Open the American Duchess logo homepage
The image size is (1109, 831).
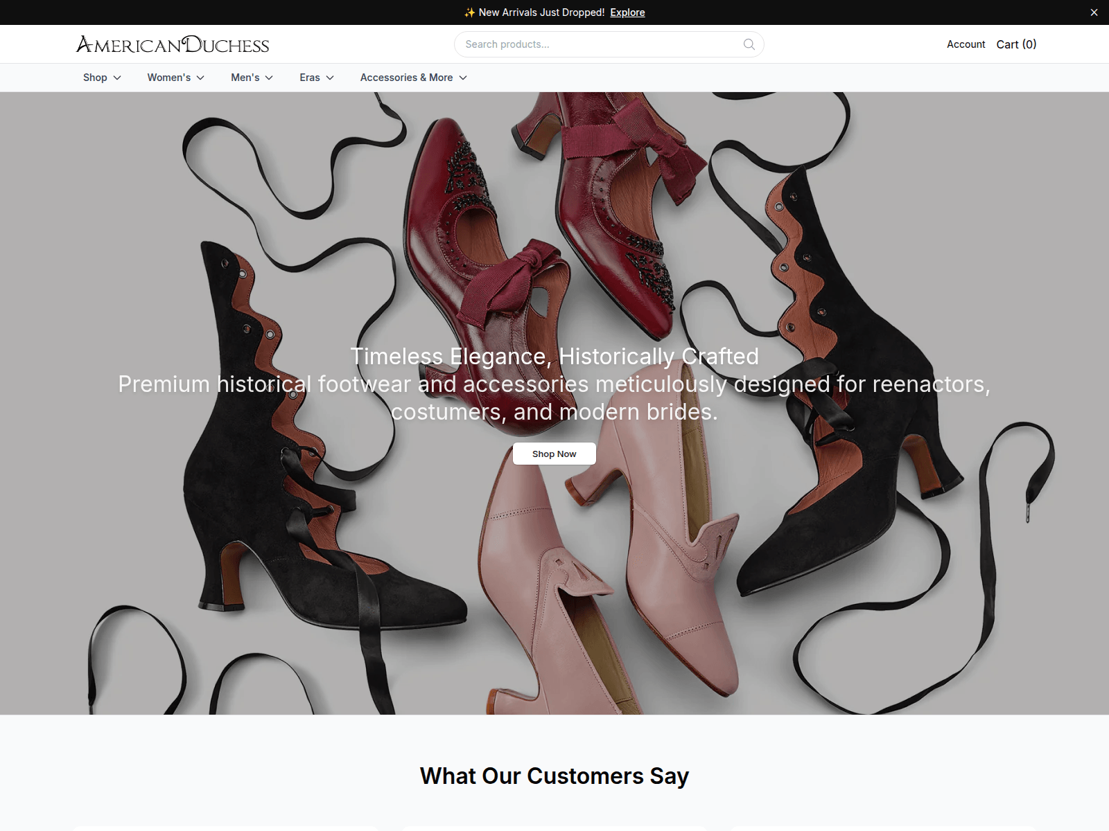[173, 44]
